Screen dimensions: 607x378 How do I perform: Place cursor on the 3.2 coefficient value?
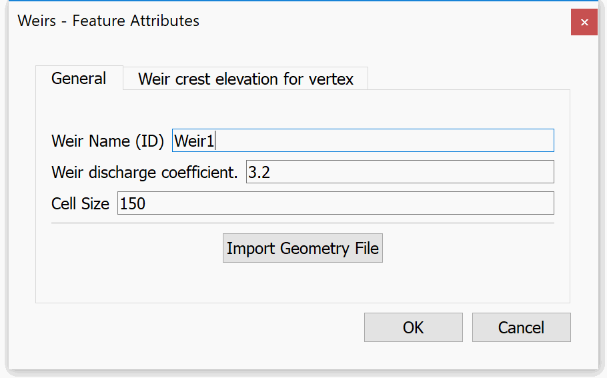click(259, 172)
